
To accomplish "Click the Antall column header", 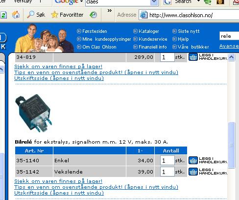I will click(x=171, y=150).
